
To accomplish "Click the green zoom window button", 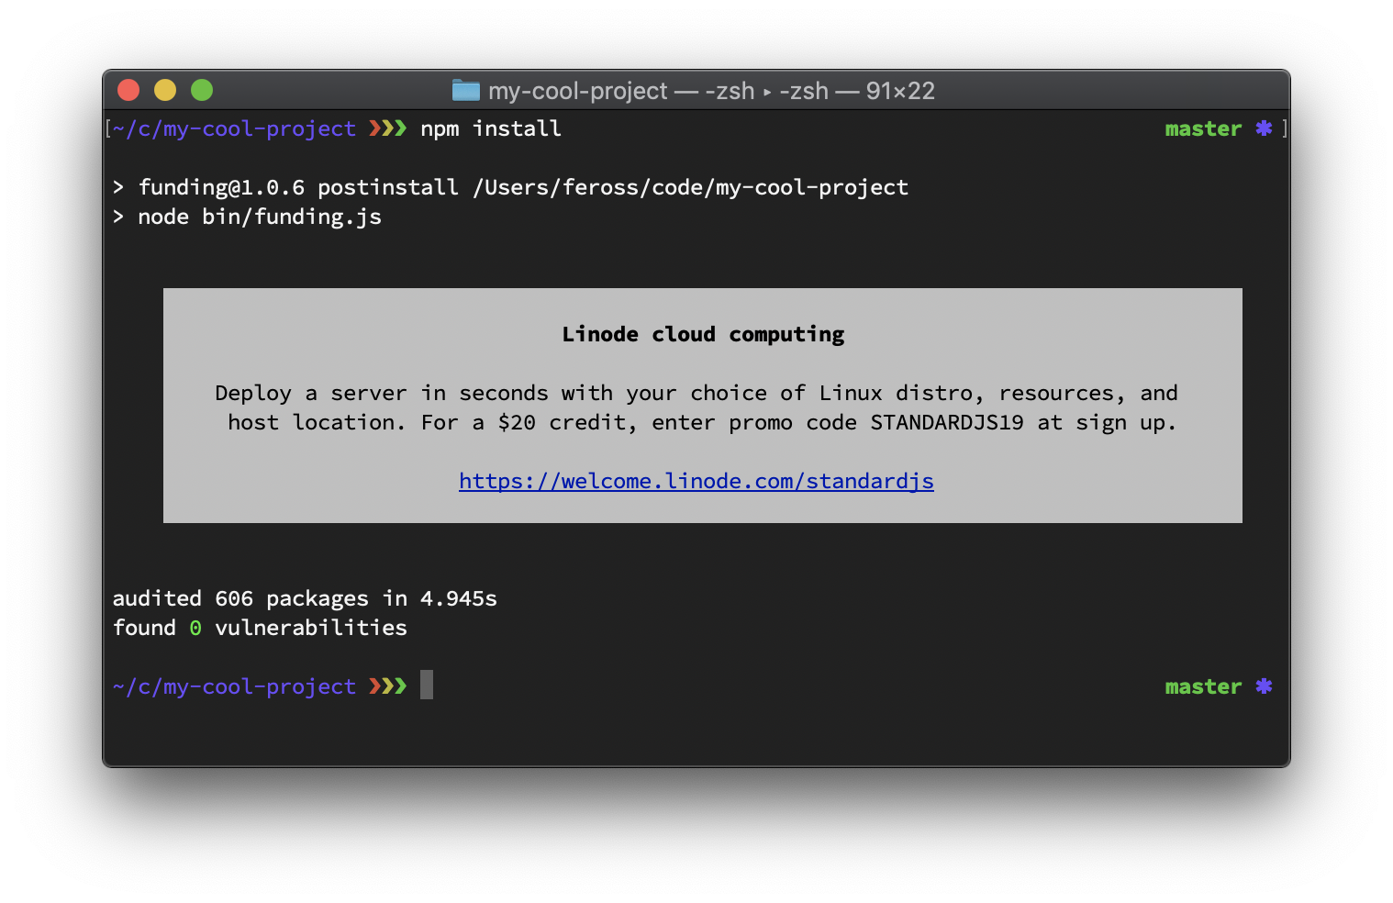I will click(202, 90).
